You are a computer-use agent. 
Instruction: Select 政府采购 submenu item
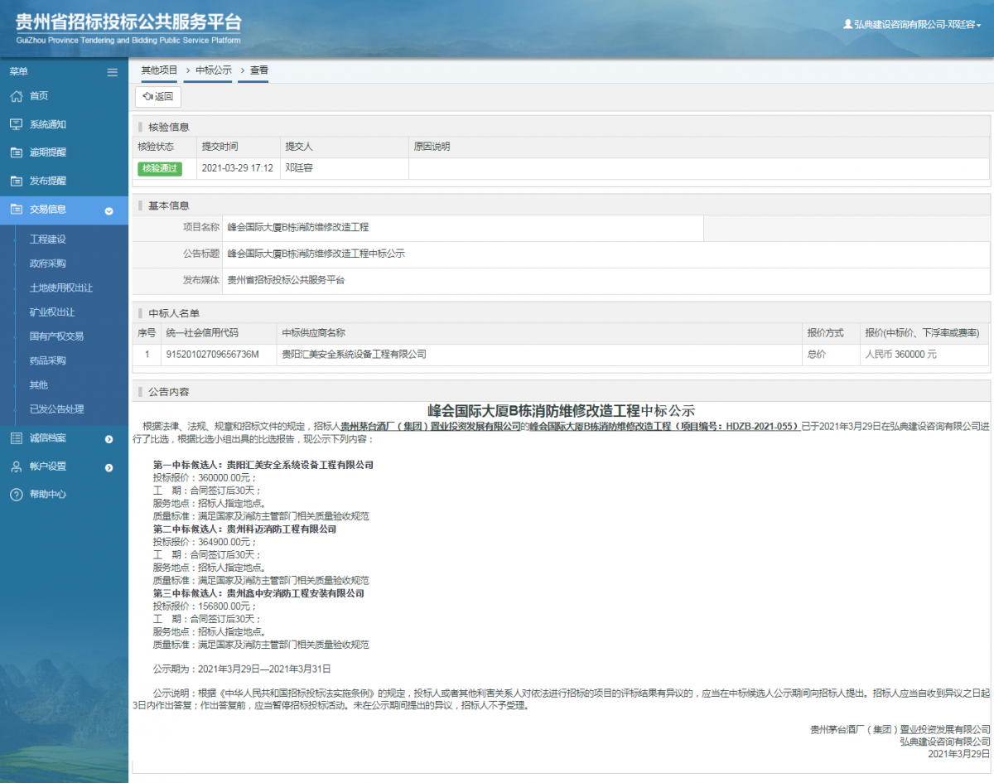click(48, 263)
